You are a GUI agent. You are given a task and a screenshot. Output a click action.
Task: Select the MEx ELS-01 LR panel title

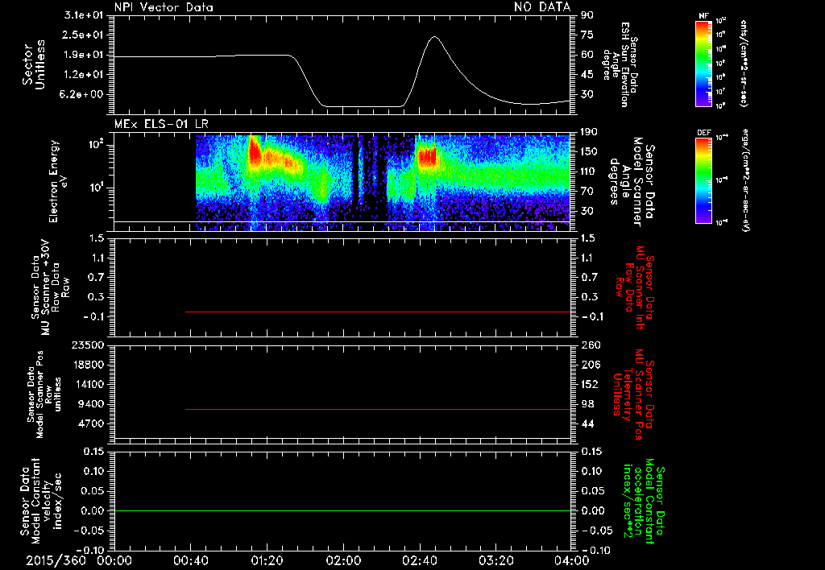pos(161,124)
